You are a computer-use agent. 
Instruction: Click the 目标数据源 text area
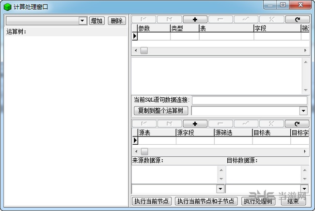263,174
